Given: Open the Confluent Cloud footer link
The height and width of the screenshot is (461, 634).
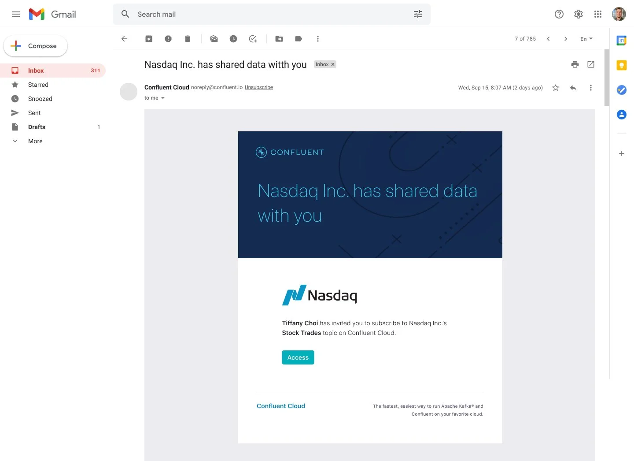Looking at the screenshot, I should coord(281,406).
